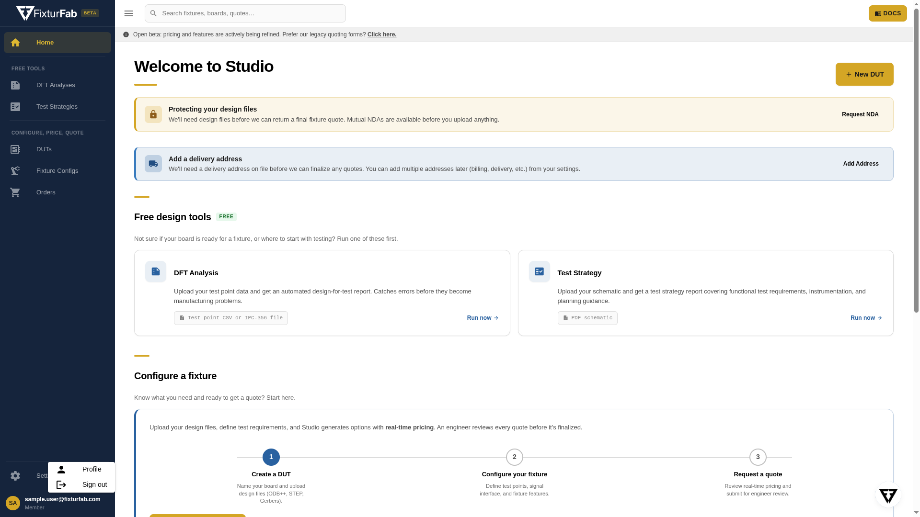Open DFT Analyses in the sidebar
920x517 pixels.
[57, 85]
